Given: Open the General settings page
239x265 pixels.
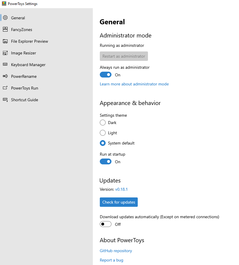Looking at the screenshot, I should [46, 18].
